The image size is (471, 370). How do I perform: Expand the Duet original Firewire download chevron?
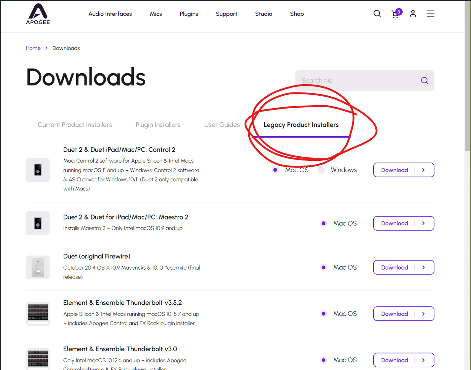(423, 267)
